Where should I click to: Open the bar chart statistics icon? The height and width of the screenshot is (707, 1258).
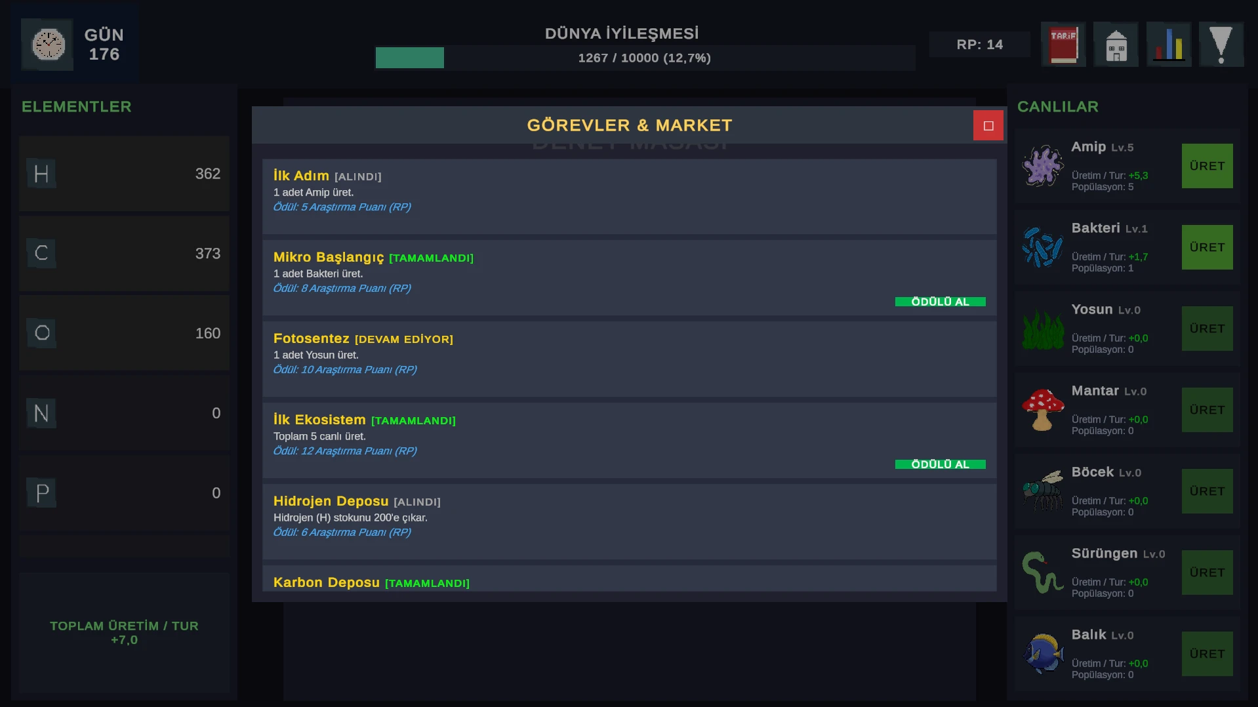[1168, 45]
